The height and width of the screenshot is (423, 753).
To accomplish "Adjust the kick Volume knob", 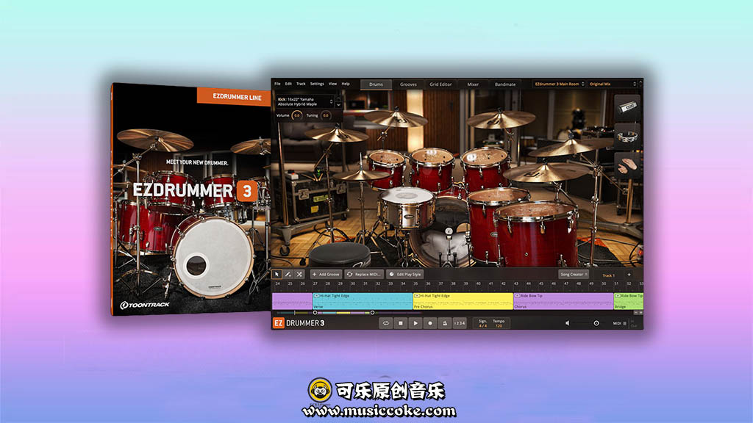I will click(x=297, y=115).
